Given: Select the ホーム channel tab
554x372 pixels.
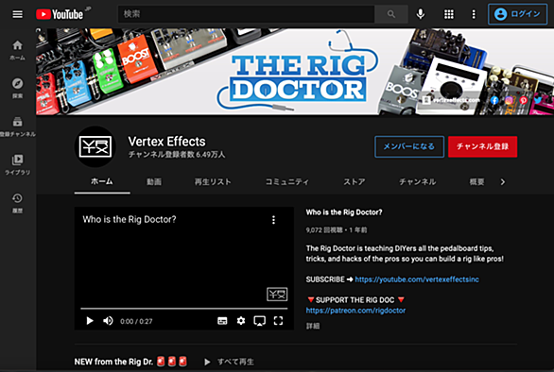Looking at the screenshot, I should 102,182.
